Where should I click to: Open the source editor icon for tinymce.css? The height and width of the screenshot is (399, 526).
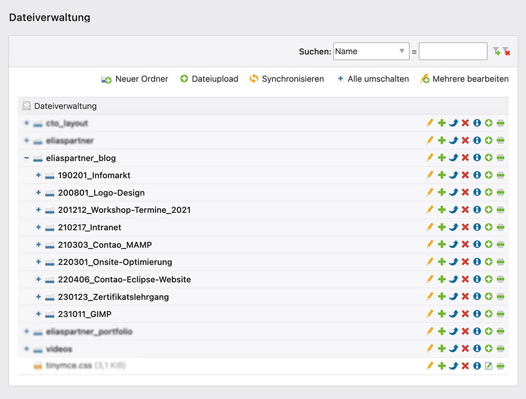[x=489, y=366]
